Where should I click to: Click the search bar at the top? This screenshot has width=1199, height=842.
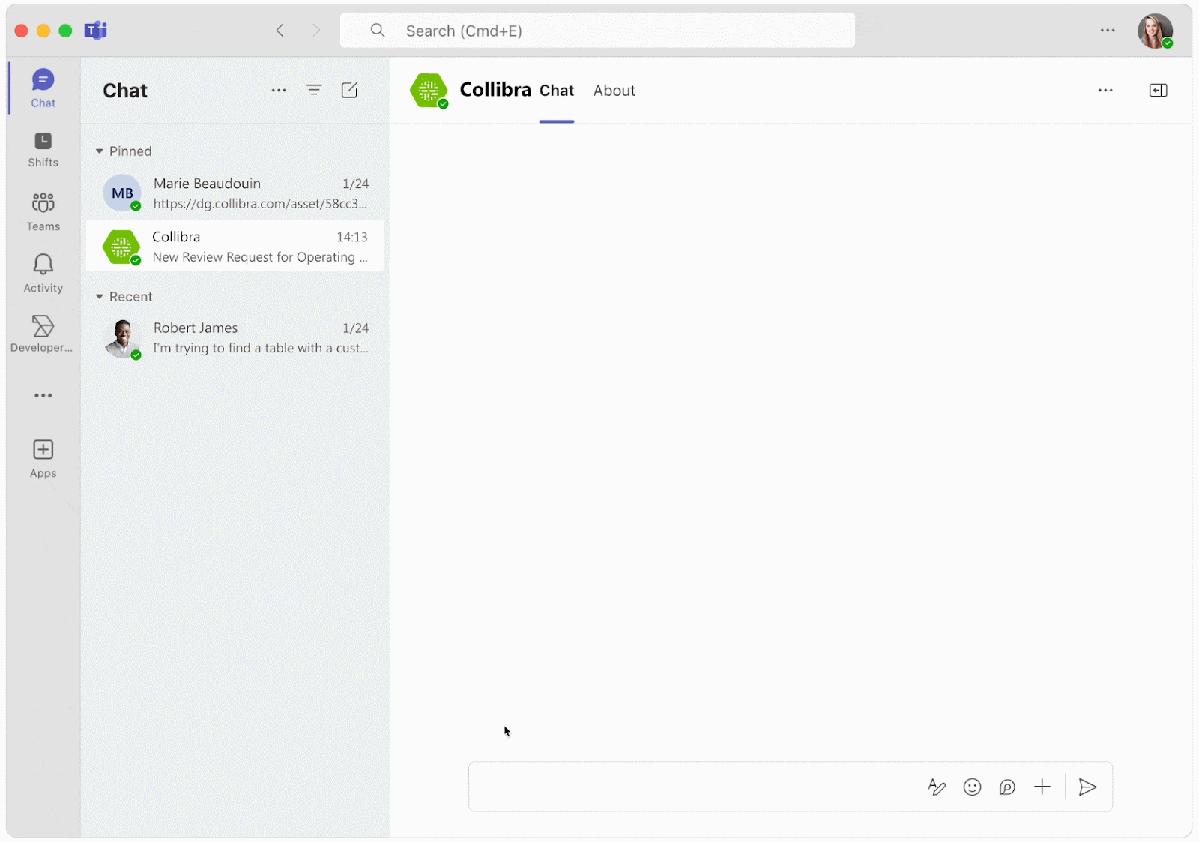tap(597, 30)
